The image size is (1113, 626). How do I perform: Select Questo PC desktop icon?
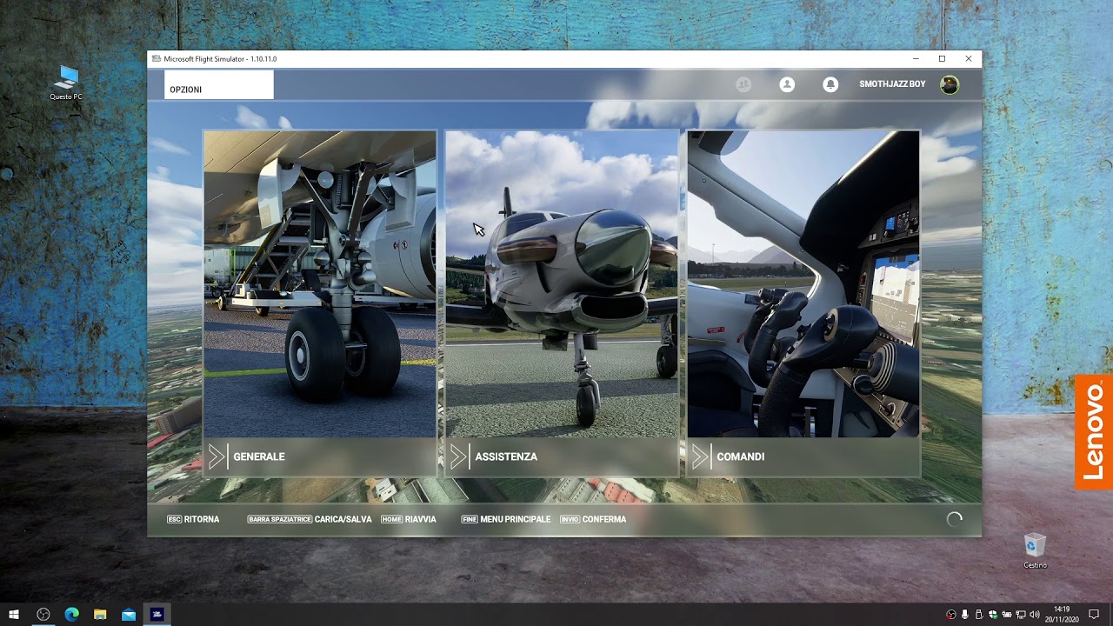66,83
